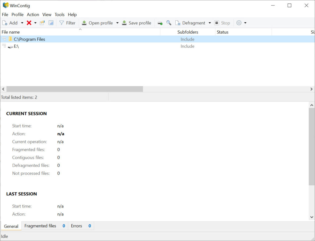The width and height of the screenshot is (315, 241).
Task: Click the CURRENT SESSION heading
Action: (26, 113)
